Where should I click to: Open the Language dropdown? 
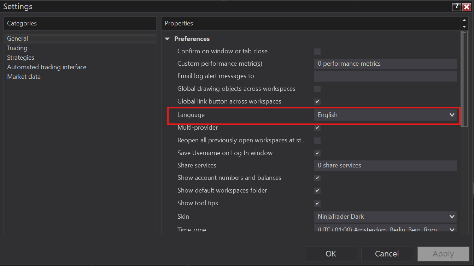point(452,115)
